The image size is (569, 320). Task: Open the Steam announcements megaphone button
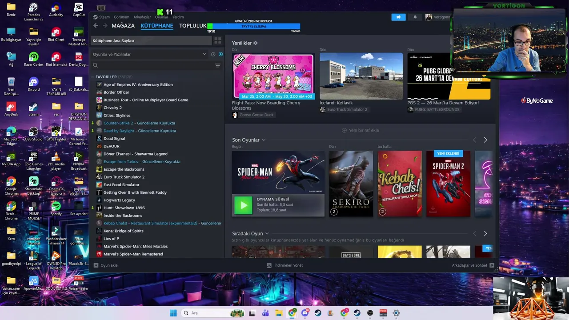point(398,17)
